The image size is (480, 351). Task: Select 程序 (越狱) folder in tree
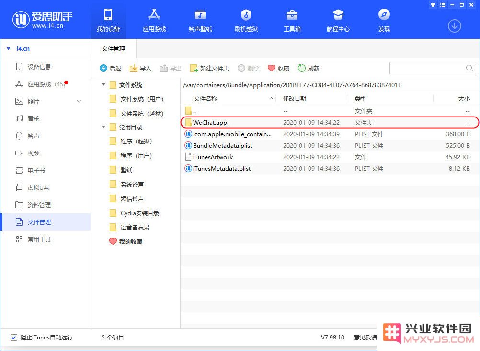[x=131, y=141]
